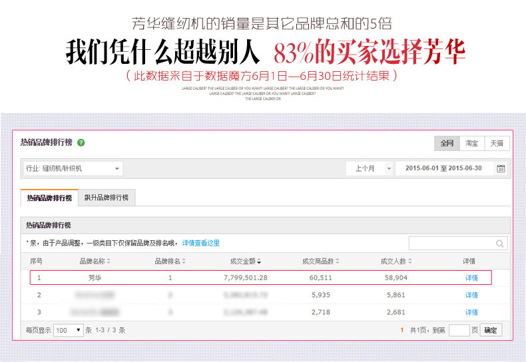
Task: Click the 5,935 goods count cell
Action: point(321,295)
